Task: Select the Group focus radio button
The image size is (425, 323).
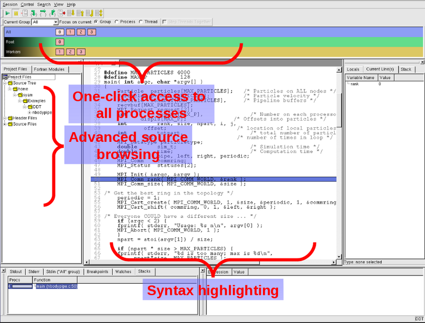Action: pyautogui.click(x=96, y=22)
